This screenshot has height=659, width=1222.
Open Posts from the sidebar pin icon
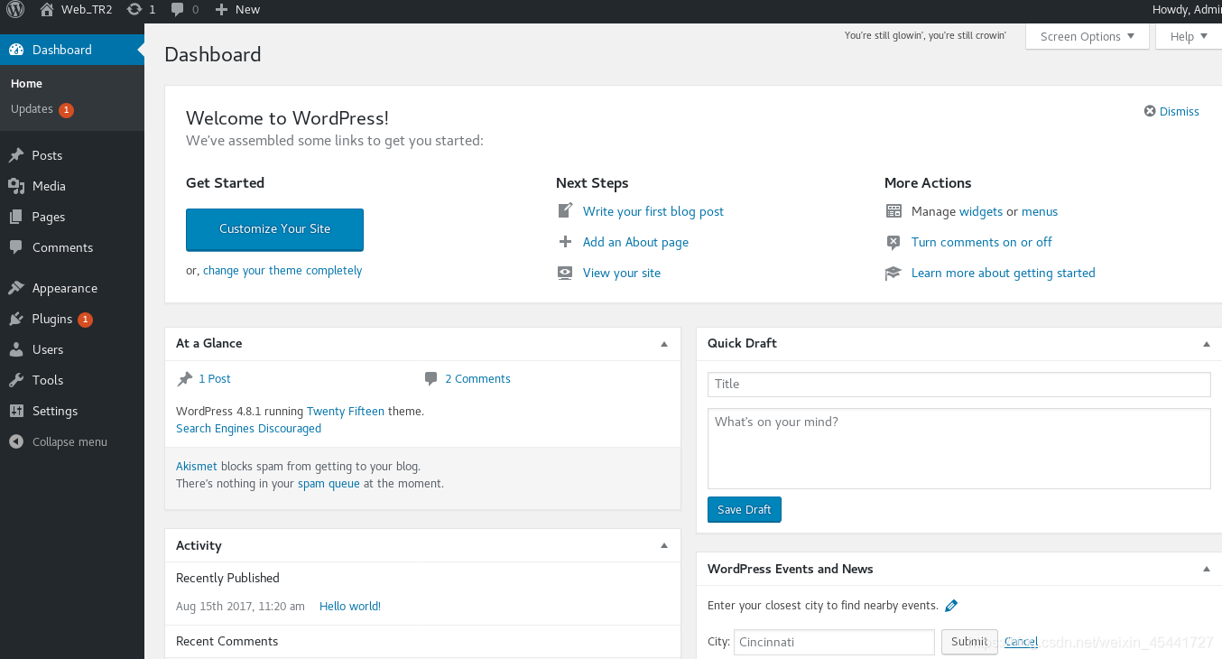16,155
